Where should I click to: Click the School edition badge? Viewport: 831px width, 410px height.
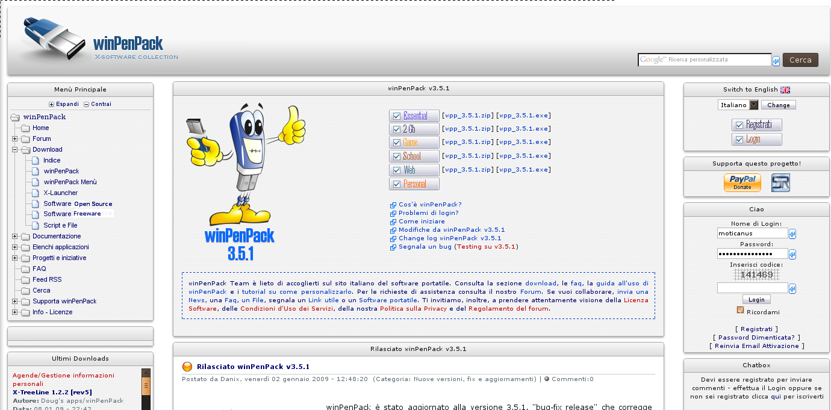[414, 157]
